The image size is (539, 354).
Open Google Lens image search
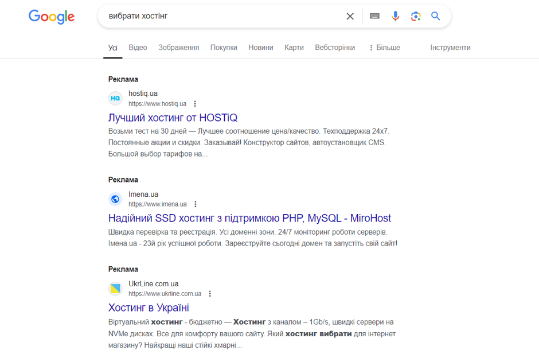pyautogui.click(x=416, y=16)
